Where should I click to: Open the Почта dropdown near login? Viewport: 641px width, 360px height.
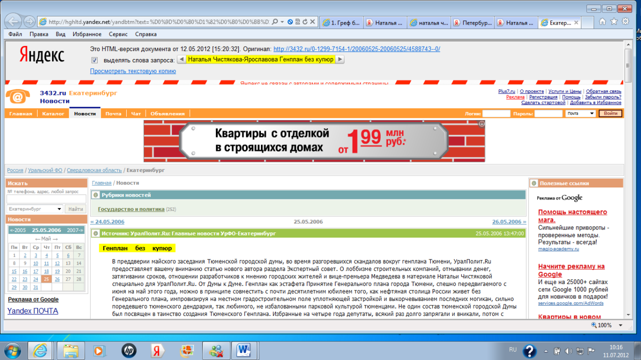(592, 113)
